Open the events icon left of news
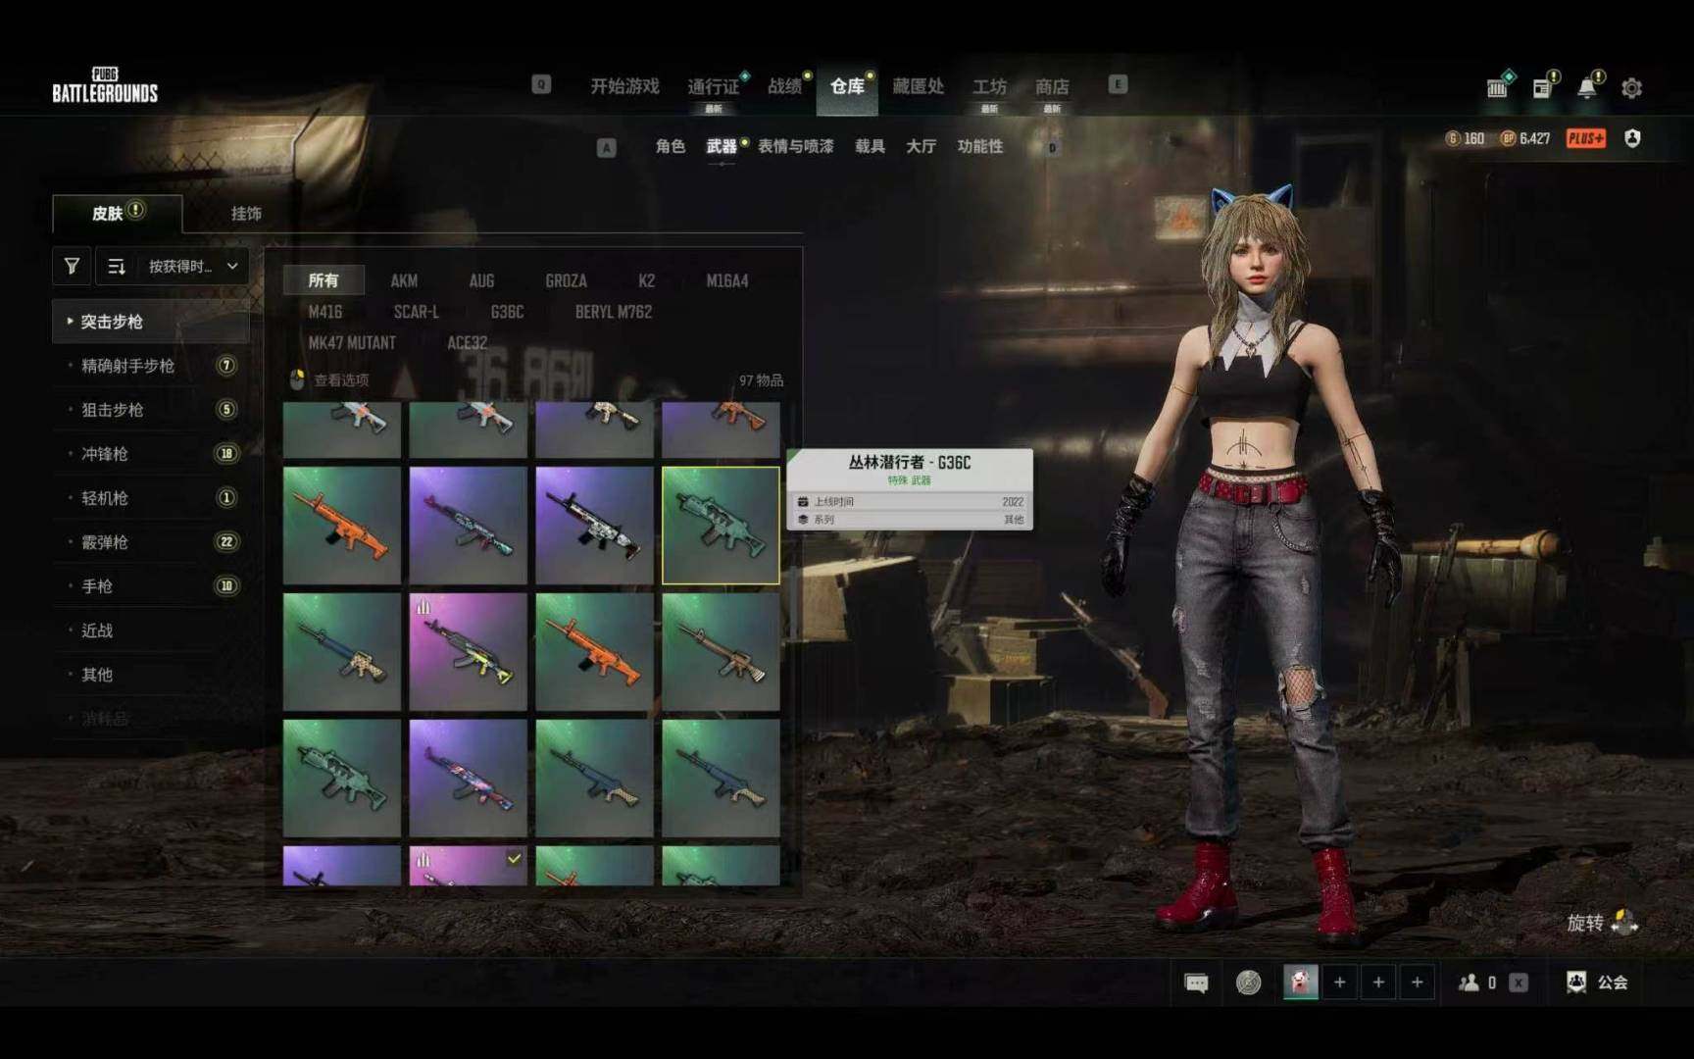1694x1059 pixels. 1497,88
